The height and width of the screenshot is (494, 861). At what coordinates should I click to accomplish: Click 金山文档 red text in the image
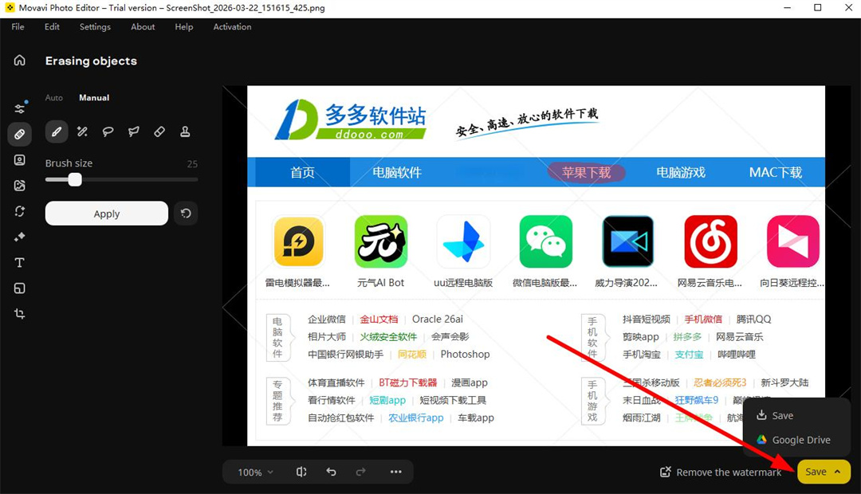coord(379,319)
